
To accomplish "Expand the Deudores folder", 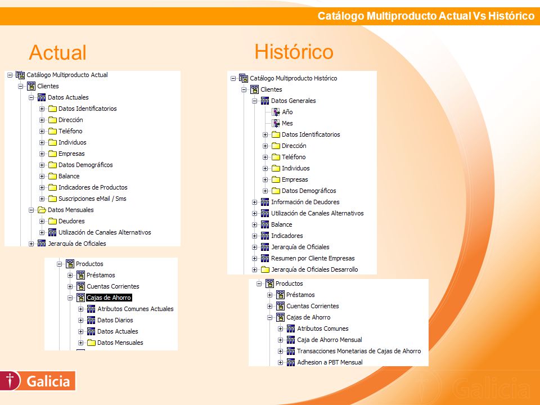I will tap(42, 222).
